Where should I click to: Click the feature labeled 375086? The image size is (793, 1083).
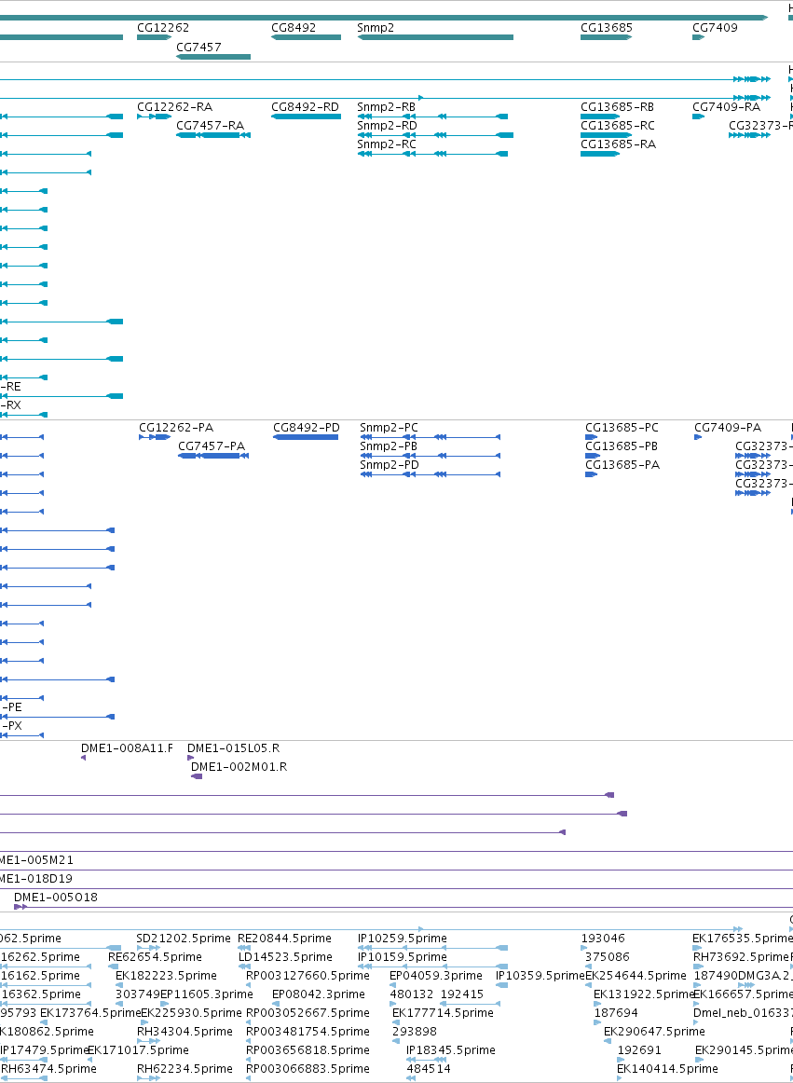coord(608,957)
